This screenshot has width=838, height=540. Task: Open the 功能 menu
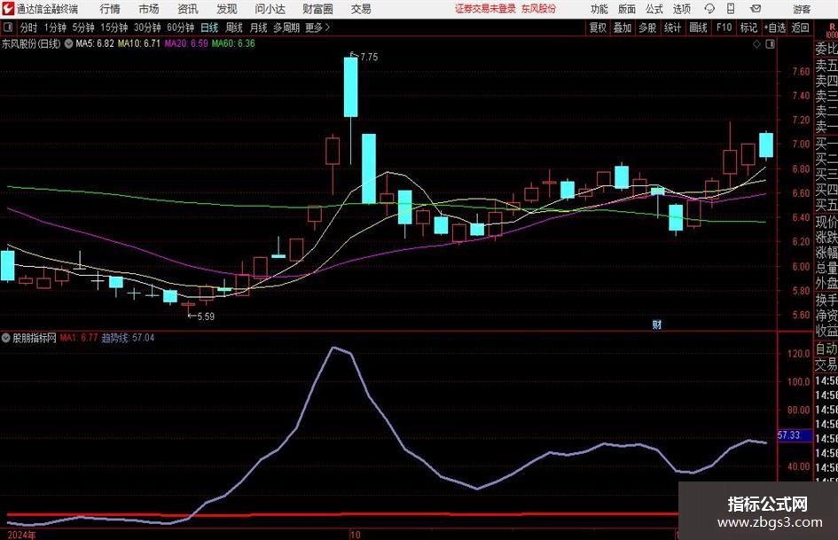point(599,9)
